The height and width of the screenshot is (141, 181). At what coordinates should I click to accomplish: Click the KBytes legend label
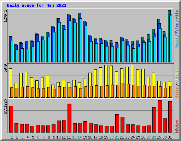[x=177, y=127]
